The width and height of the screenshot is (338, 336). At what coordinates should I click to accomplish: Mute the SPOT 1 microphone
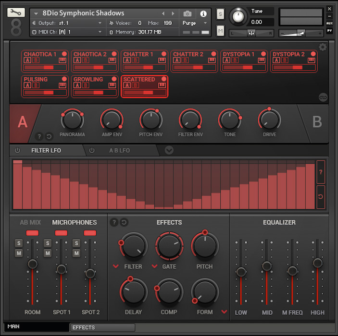pyautogui.click(x=48, y=253)
